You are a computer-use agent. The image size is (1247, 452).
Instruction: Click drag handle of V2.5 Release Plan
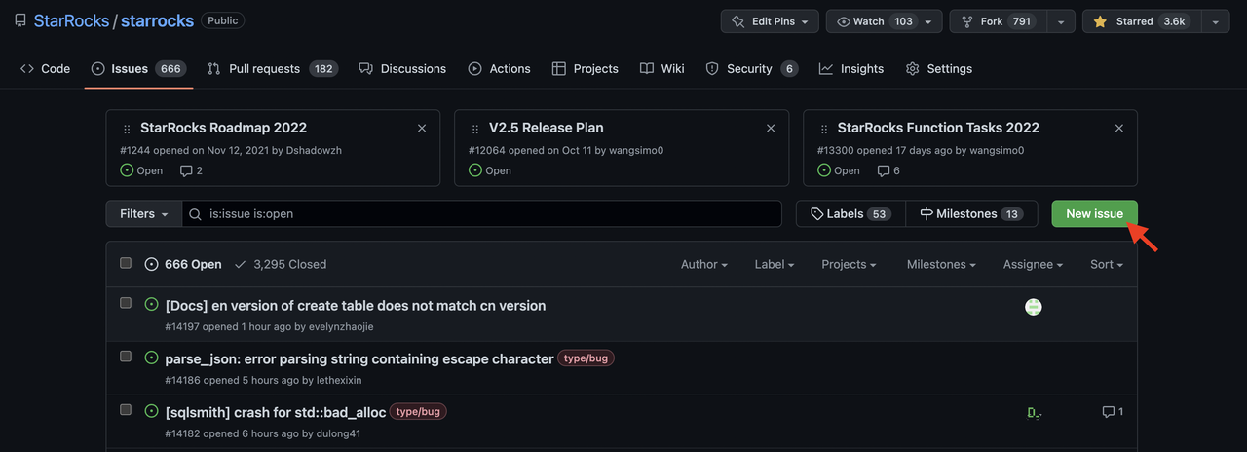click(475, 129)
